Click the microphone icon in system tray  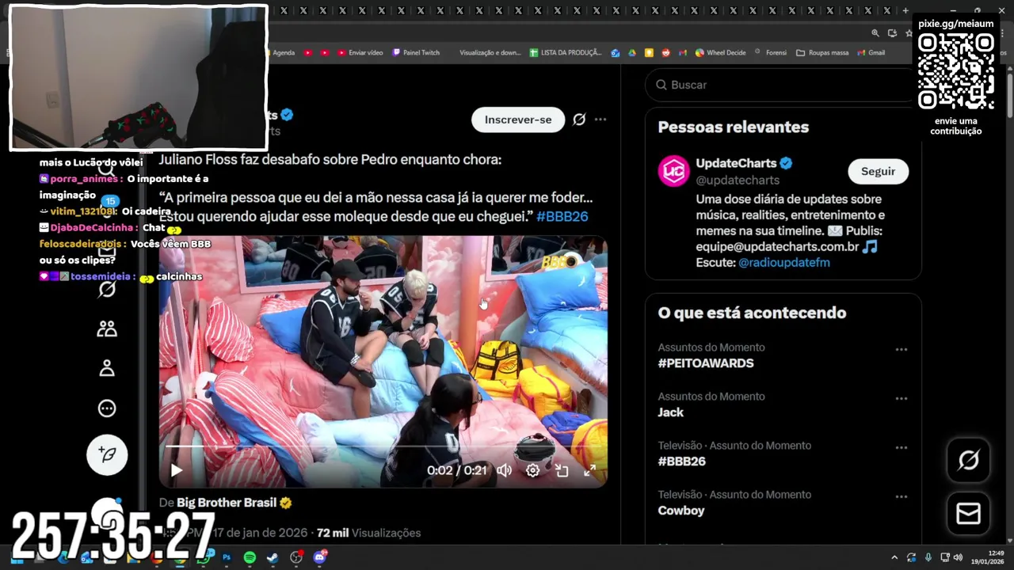928,557
